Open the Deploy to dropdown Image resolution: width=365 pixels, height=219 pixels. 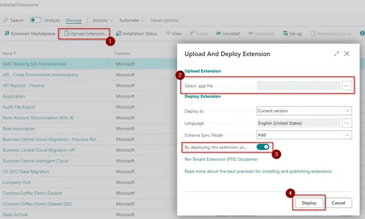304,111
